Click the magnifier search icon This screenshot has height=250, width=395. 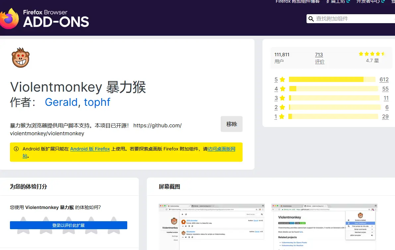point(311,19)
